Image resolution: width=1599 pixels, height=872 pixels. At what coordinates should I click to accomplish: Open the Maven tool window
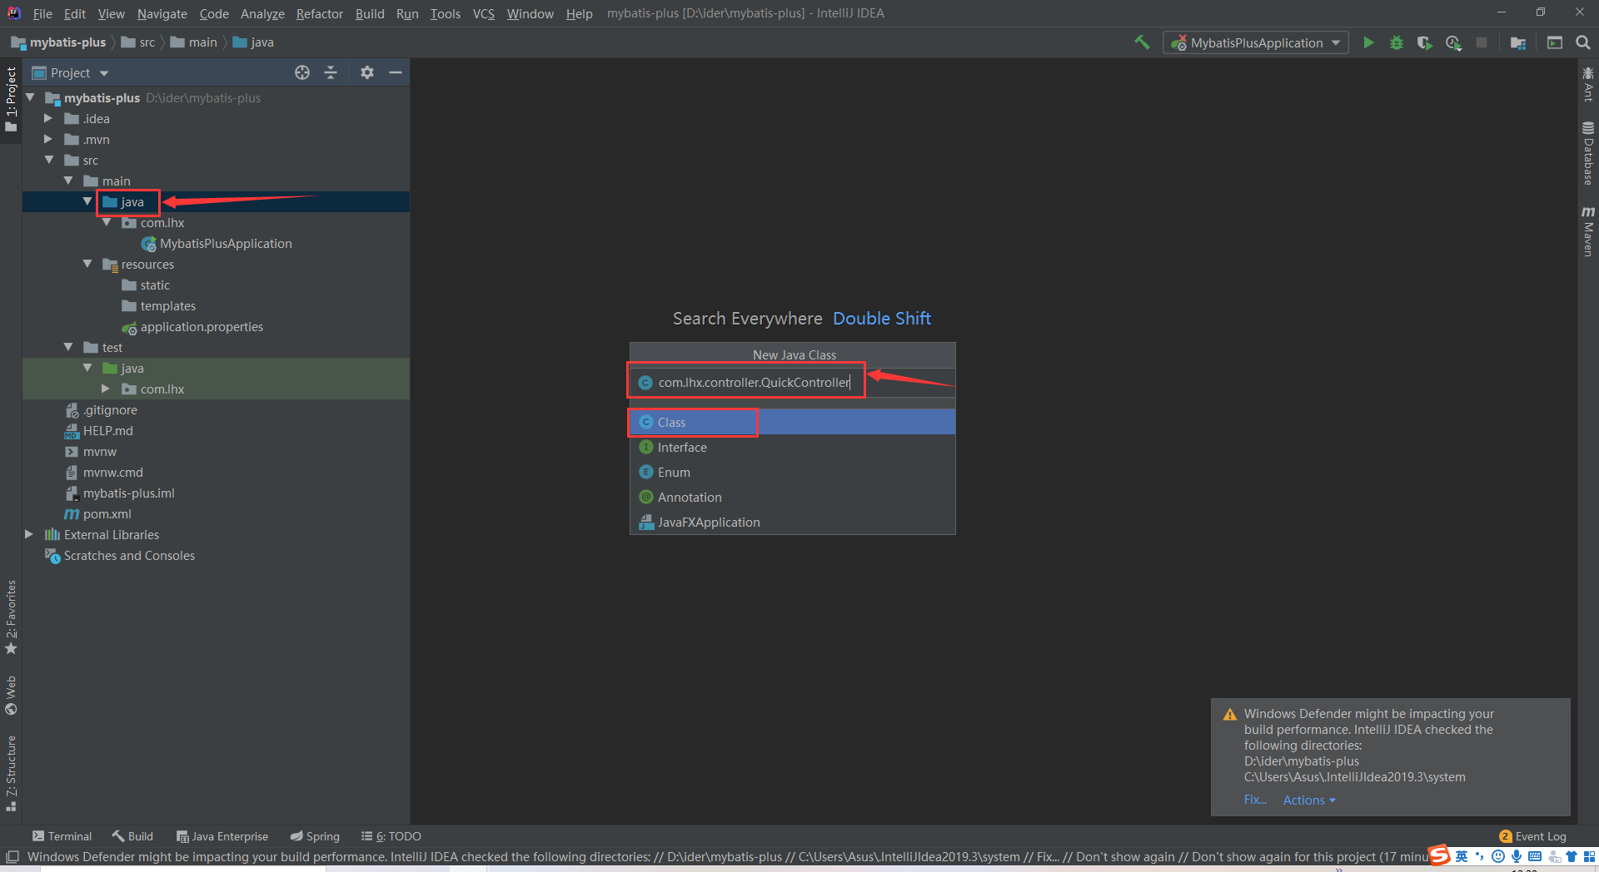pos(1588,231)
